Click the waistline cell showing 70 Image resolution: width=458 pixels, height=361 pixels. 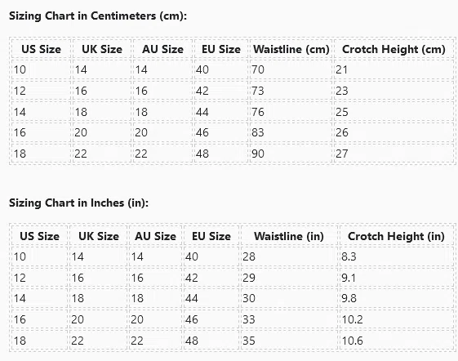(291, 69)
